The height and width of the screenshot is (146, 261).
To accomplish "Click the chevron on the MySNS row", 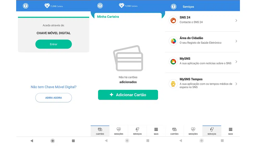I will coord(236,62).
